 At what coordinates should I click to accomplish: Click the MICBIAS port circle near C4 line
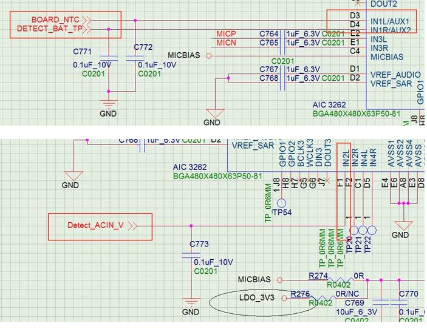(209, 56)
